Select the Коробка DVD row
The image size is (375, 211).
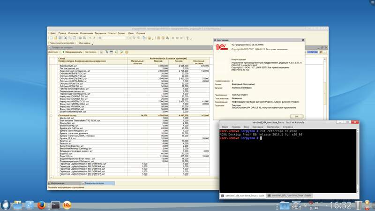point(134,66)
